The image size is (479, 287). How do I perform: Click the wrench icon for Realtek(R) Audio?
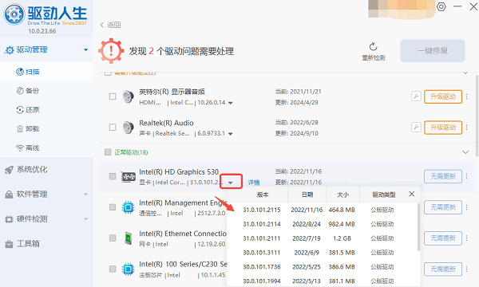pos(416,128)
